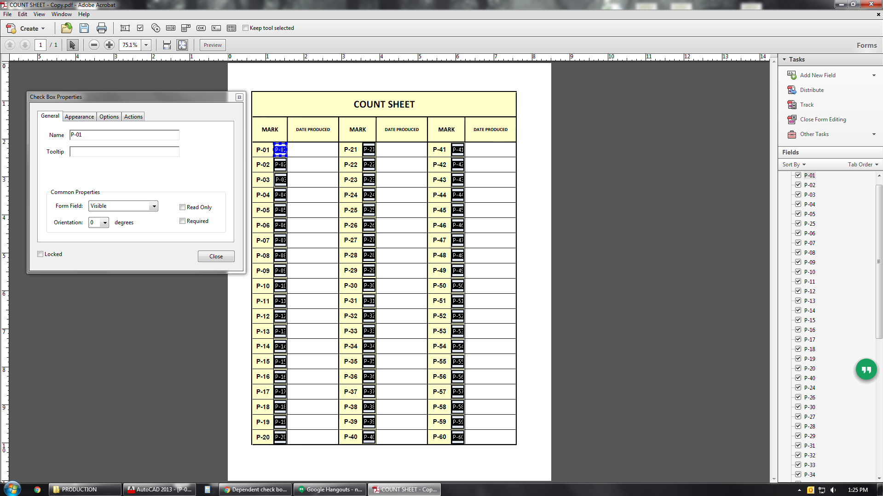Enable the Required checkbox
This screenshot has width=883, height=496.
click(x=182, y=221)
